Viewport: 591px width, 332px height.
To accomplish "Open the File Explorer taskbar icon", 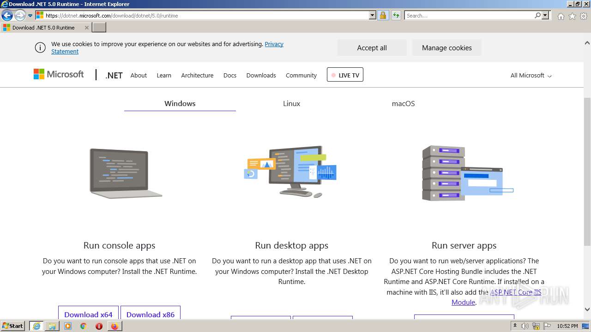I will point(52,326).
